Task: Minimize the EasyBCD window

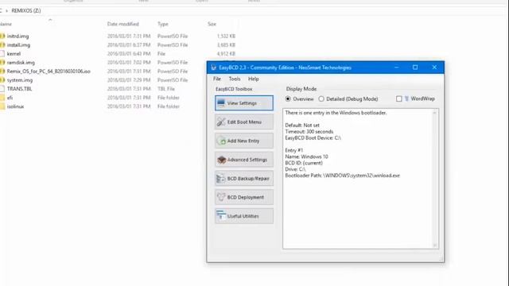Action: pyautogui.click(x=396, y=67)
